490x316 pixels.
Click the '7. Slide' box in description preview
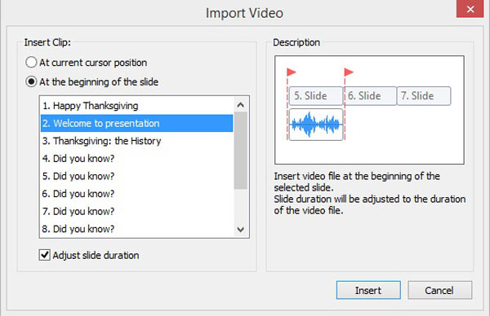click(424, 95)
